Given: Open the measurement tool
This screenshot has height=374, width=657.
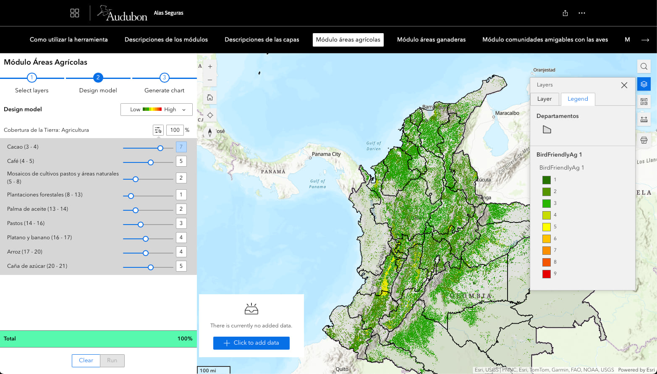Looking at the screenshot, I should pos(644,119).
